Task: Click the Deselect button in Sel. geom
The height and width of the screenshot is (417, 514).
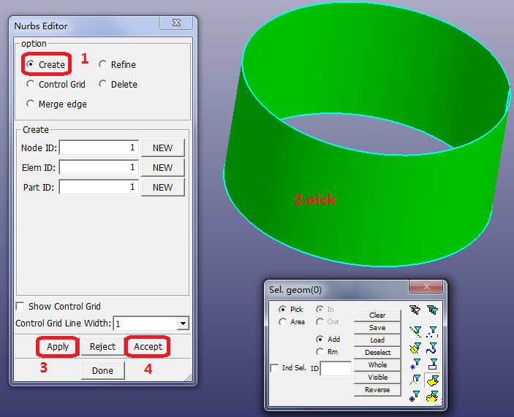Action: click(377, 353)
